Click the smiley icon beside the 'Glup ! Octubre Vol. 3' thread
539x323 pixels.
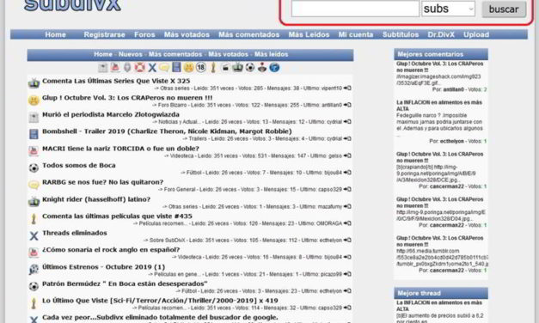[x=34, y=101]
